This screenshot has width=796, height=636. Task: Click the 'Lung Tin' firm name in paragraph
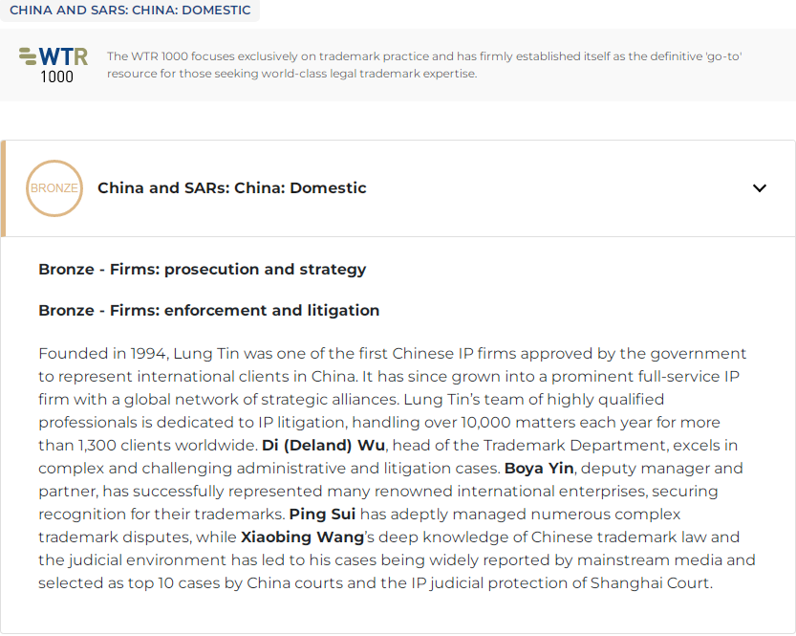coord(206,354)
